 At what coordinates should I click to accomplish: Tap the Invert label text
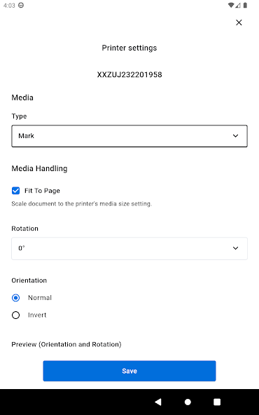(37, 315)
